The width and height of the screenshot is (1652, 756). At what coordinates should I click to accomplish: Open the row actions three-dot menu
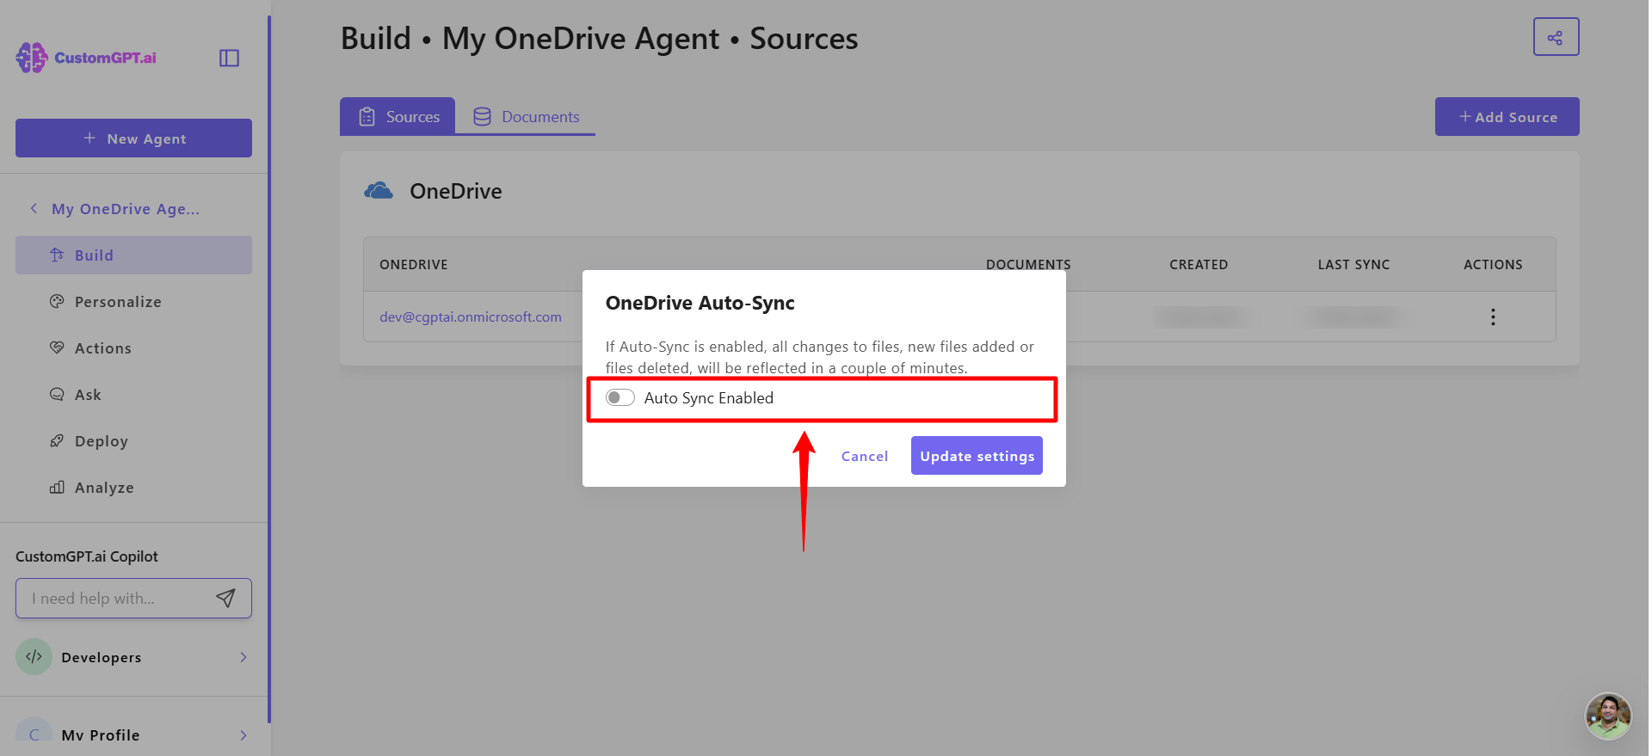pyautogui.click(x=1493, y=317)
